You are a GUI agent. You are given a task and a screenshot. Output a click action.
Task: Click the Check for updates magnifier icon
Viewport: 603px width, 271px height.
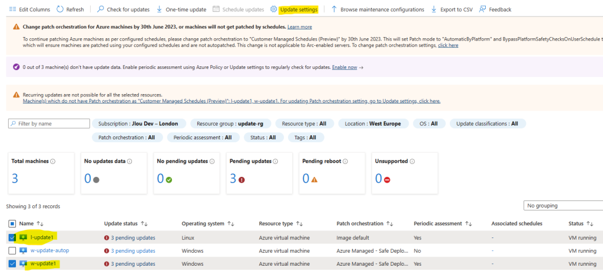pos(100,9)
